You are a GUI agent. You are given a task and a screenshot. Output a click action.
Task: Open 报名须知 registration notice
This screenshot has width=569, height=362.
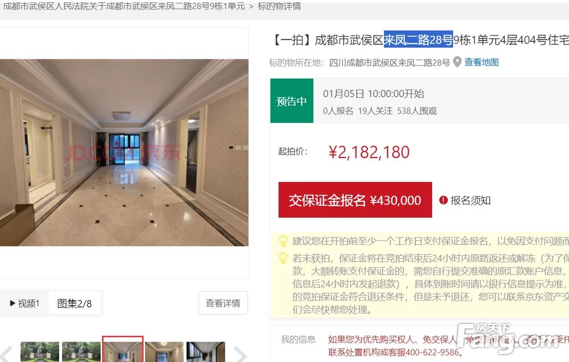pos(471,201)
